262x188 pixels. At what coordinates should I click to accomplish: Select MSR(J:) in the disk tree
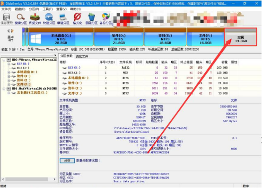(x=23, y=68)
